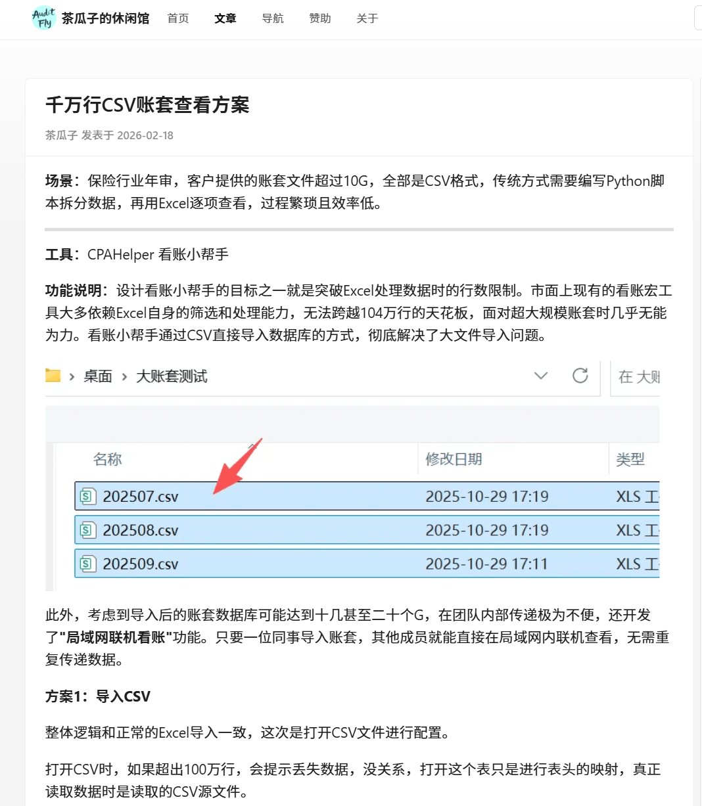Viewport: 702px width, 806px height.
Task: Select the file 202508.csv
Action: 367,530
